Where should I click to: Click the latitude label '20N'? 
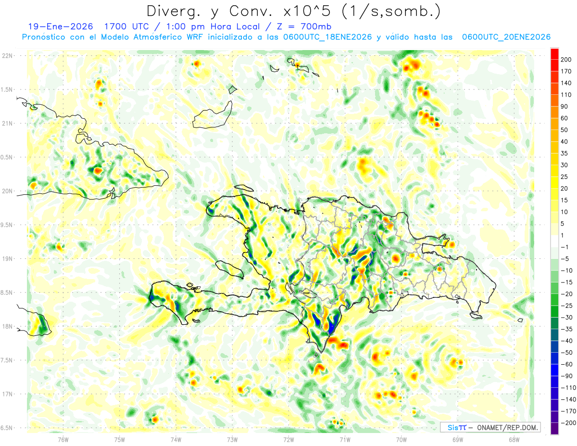(7, 191)
